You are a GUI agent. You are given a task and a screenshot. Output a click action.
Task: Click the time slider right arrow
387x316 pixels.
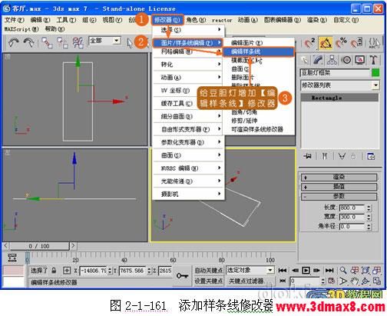click(73, 246)
